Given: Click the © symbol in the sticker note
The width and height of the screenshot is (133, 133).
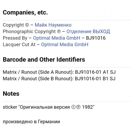Looking at the screenshot, I should point(74,107).
